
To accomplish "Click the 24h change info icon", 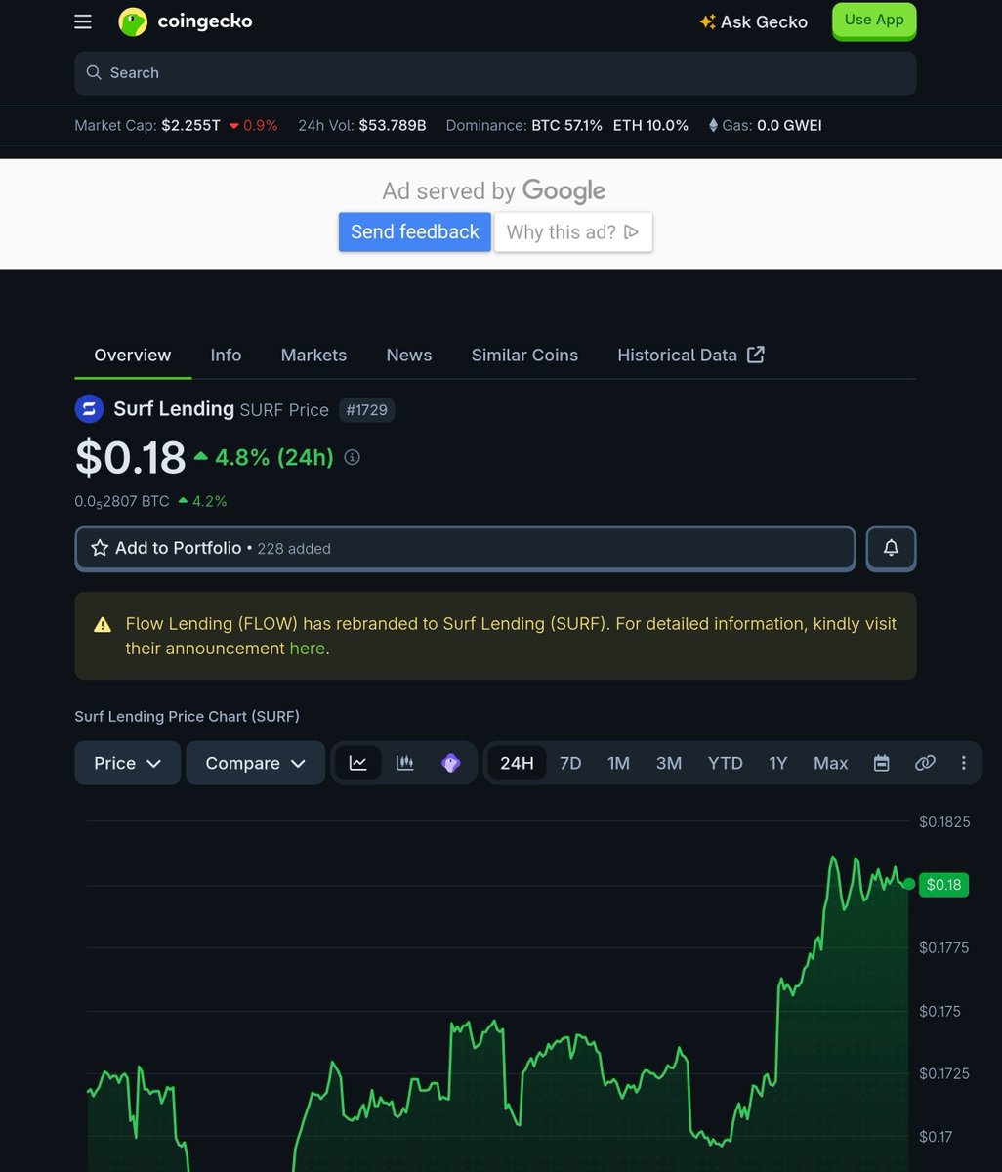I will (x=353, y=457).
